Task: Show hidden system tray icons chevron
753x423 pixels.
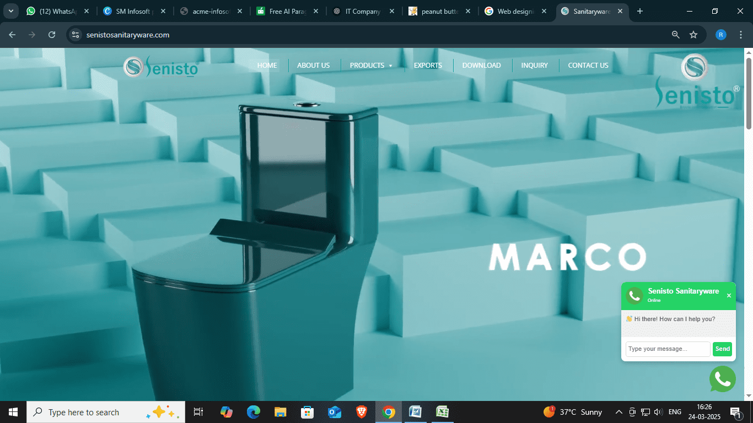Action: coord(618,412)
